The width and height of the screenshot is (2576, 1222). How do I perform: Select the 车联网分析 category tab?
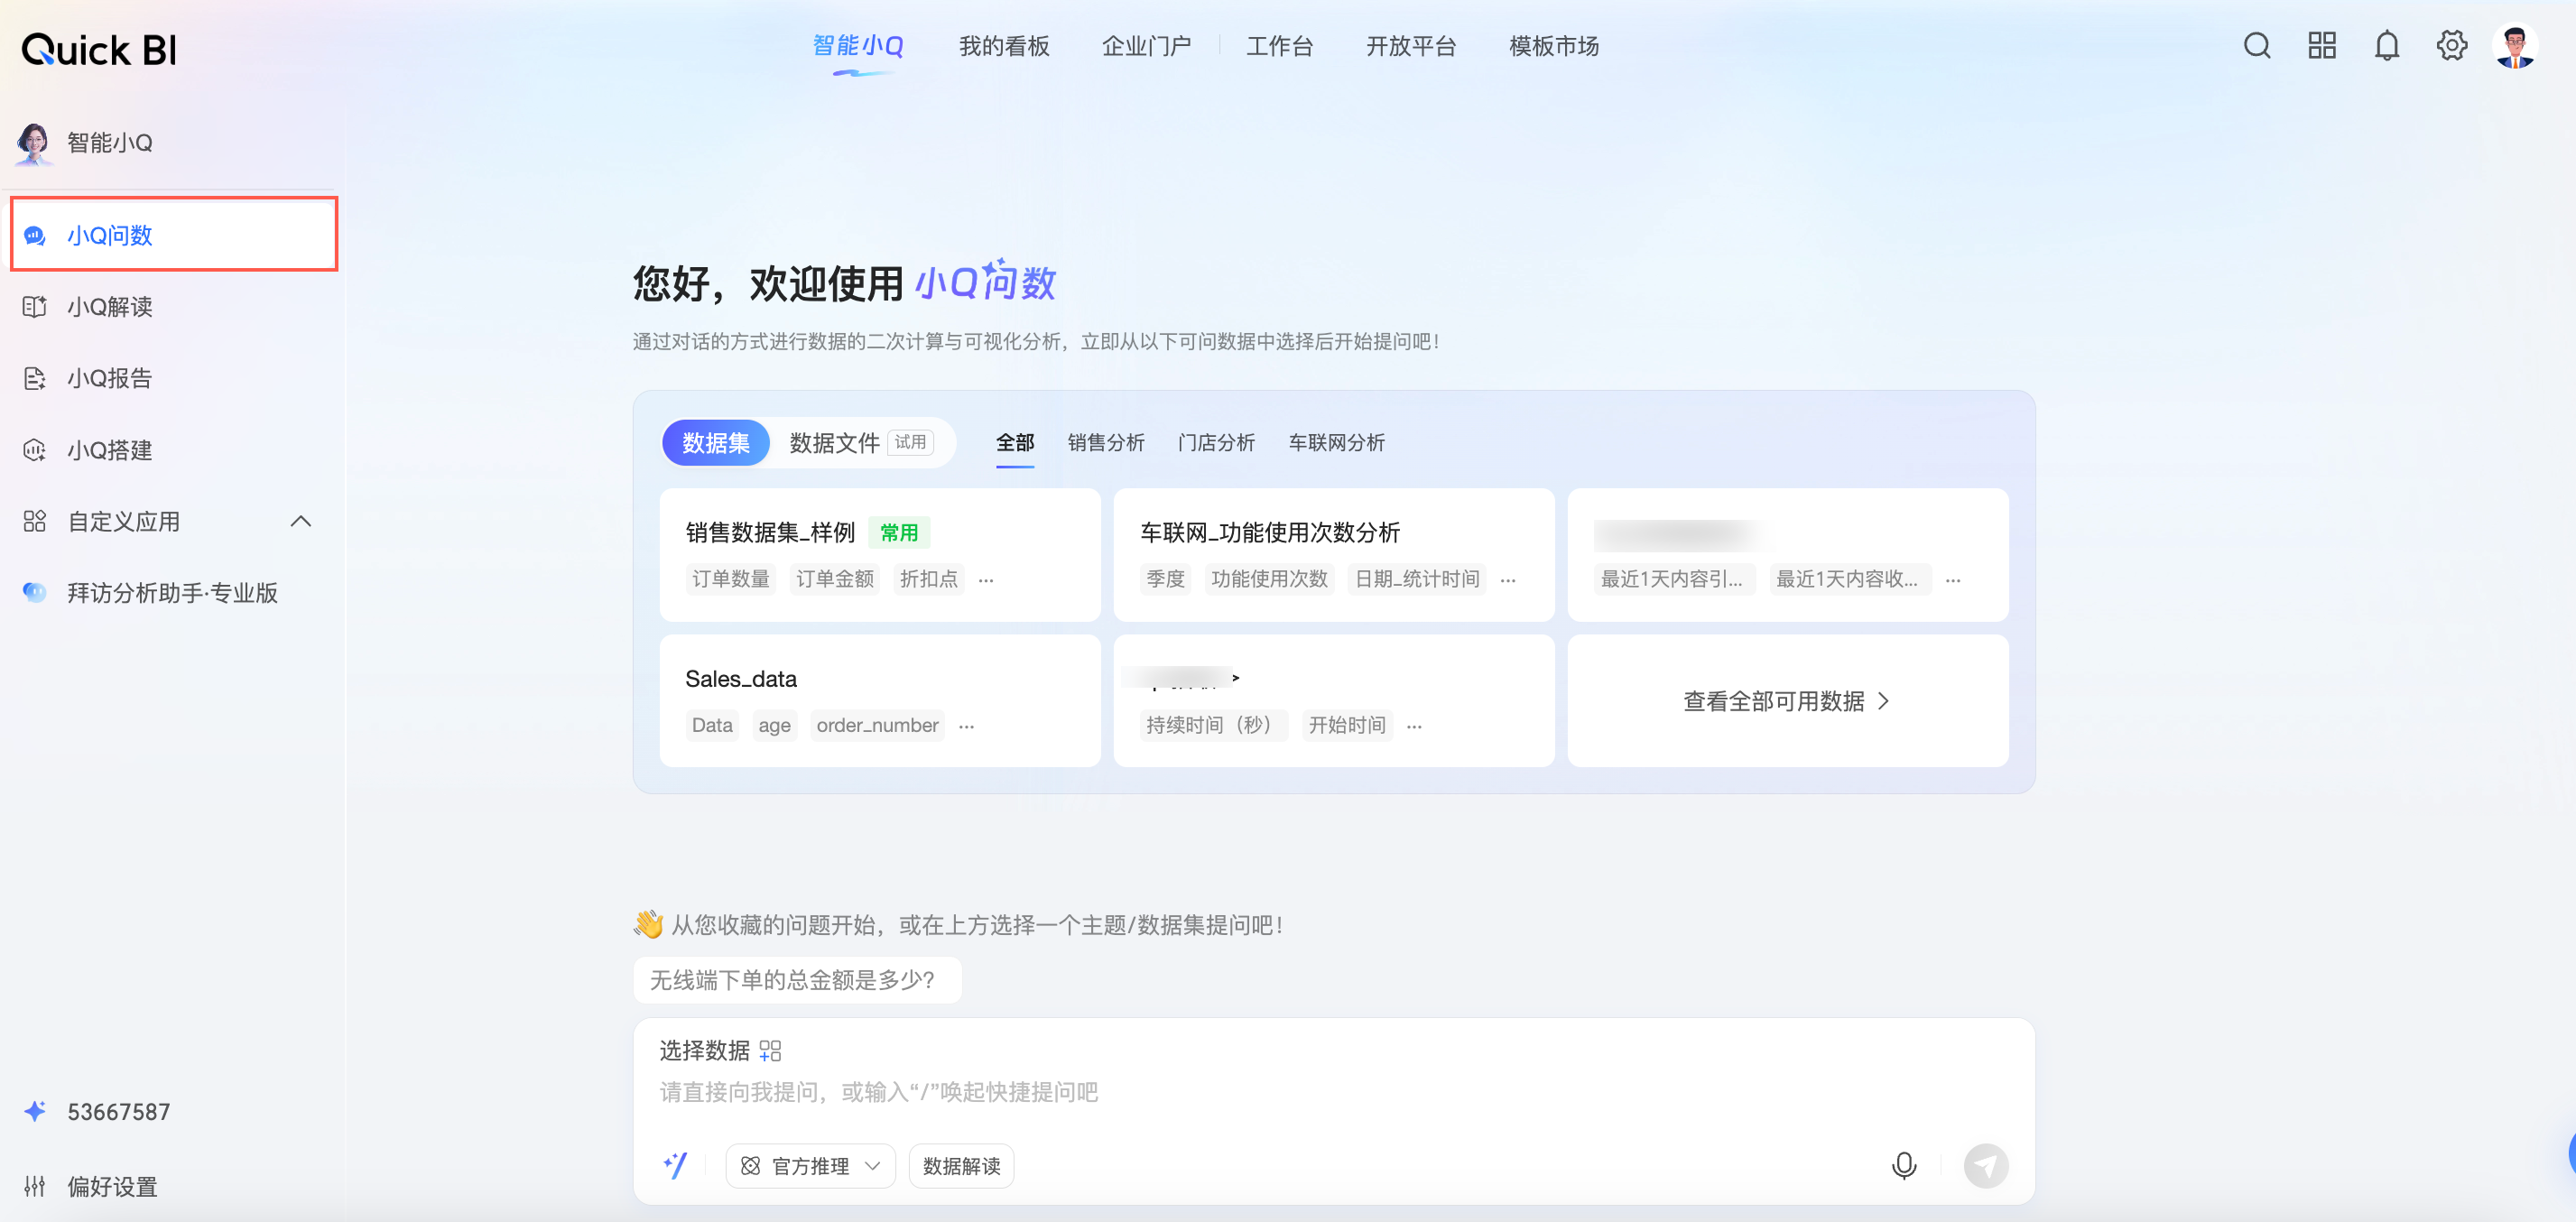pyautogui.click(x=1336, y=442)
